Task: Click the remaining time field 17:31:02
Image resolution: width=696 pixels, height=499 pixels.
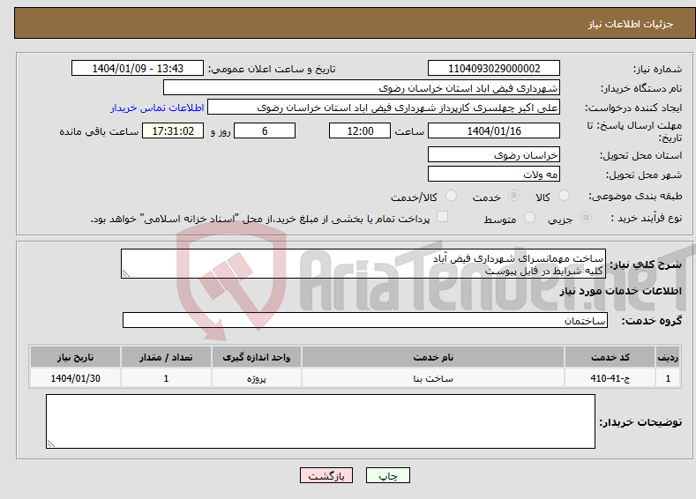Action: pos(173,130)
